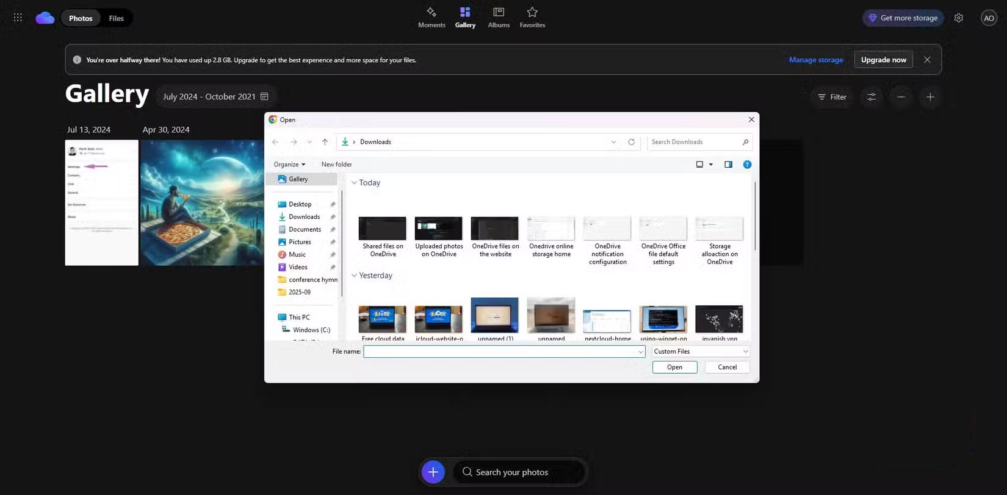Expand the Custom Files type dropdown

pyautogui.click(x=701, y=352)
